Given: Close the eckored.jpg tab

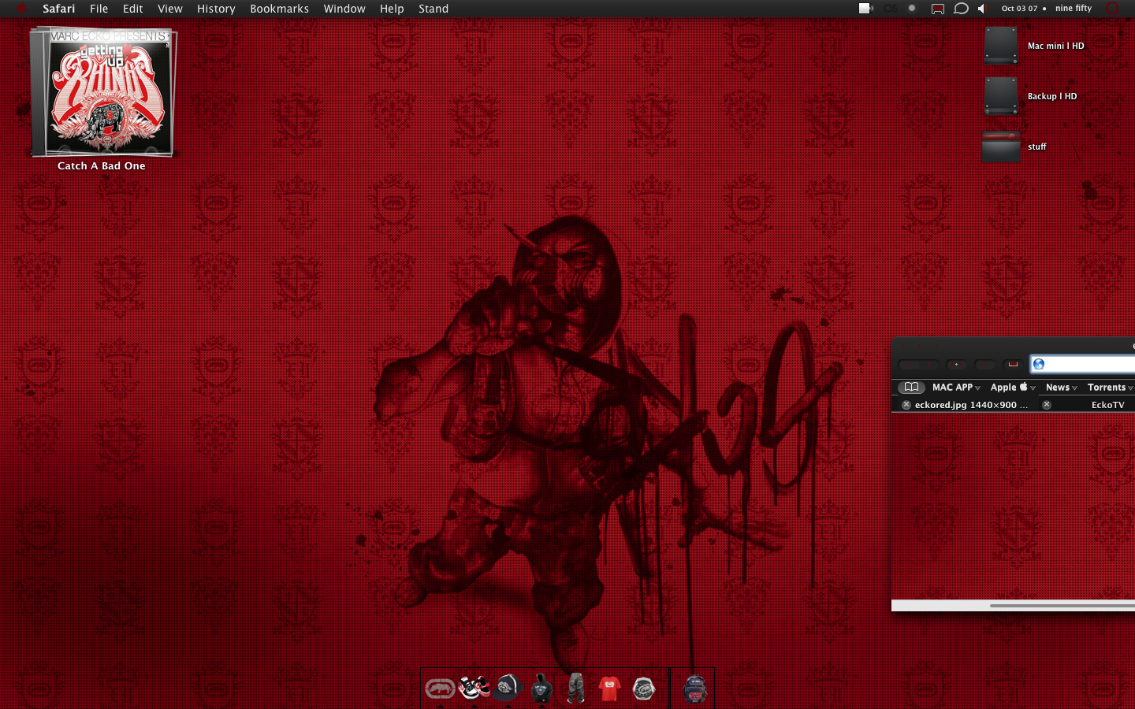Looking at the screenshot, I should (x=906, y=405).
